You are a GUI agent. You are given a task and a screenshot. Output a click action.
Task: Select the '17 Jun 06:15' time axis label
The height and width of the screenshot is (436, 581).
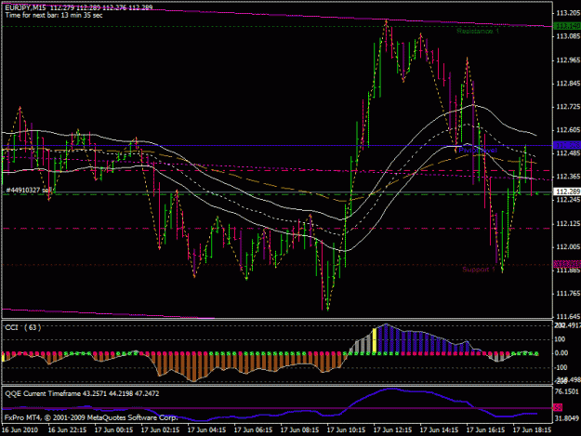click(x=253, y=429)
